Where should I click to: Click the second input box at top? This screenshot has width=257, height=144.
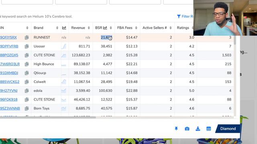click(x=81, y=2)
